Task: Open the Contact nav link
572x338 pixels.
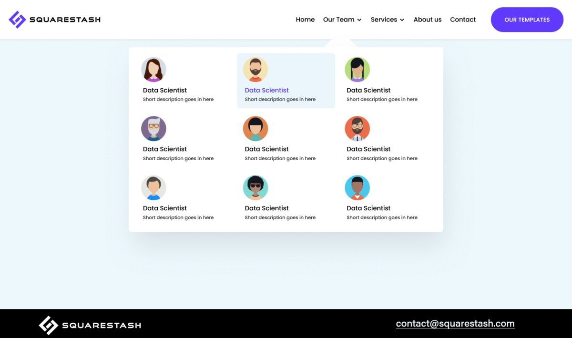Action: [462, 20]
